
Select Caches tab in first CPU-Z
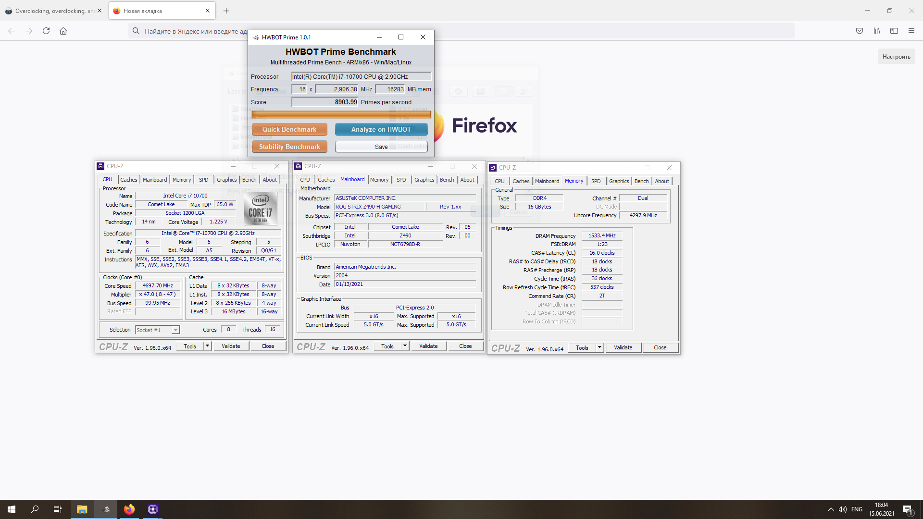click(128, 180)
